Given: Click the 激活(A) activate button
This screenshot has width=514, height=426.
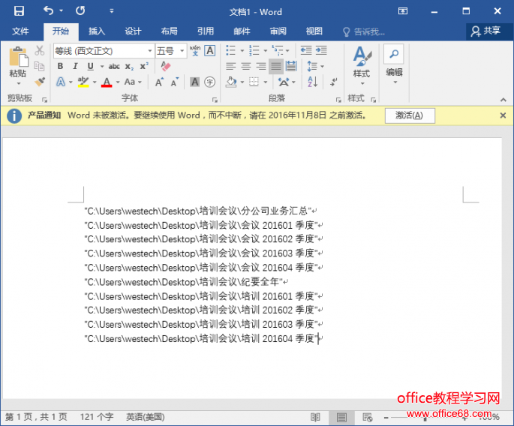Looking at the screenshot, I should coord(410,115).
